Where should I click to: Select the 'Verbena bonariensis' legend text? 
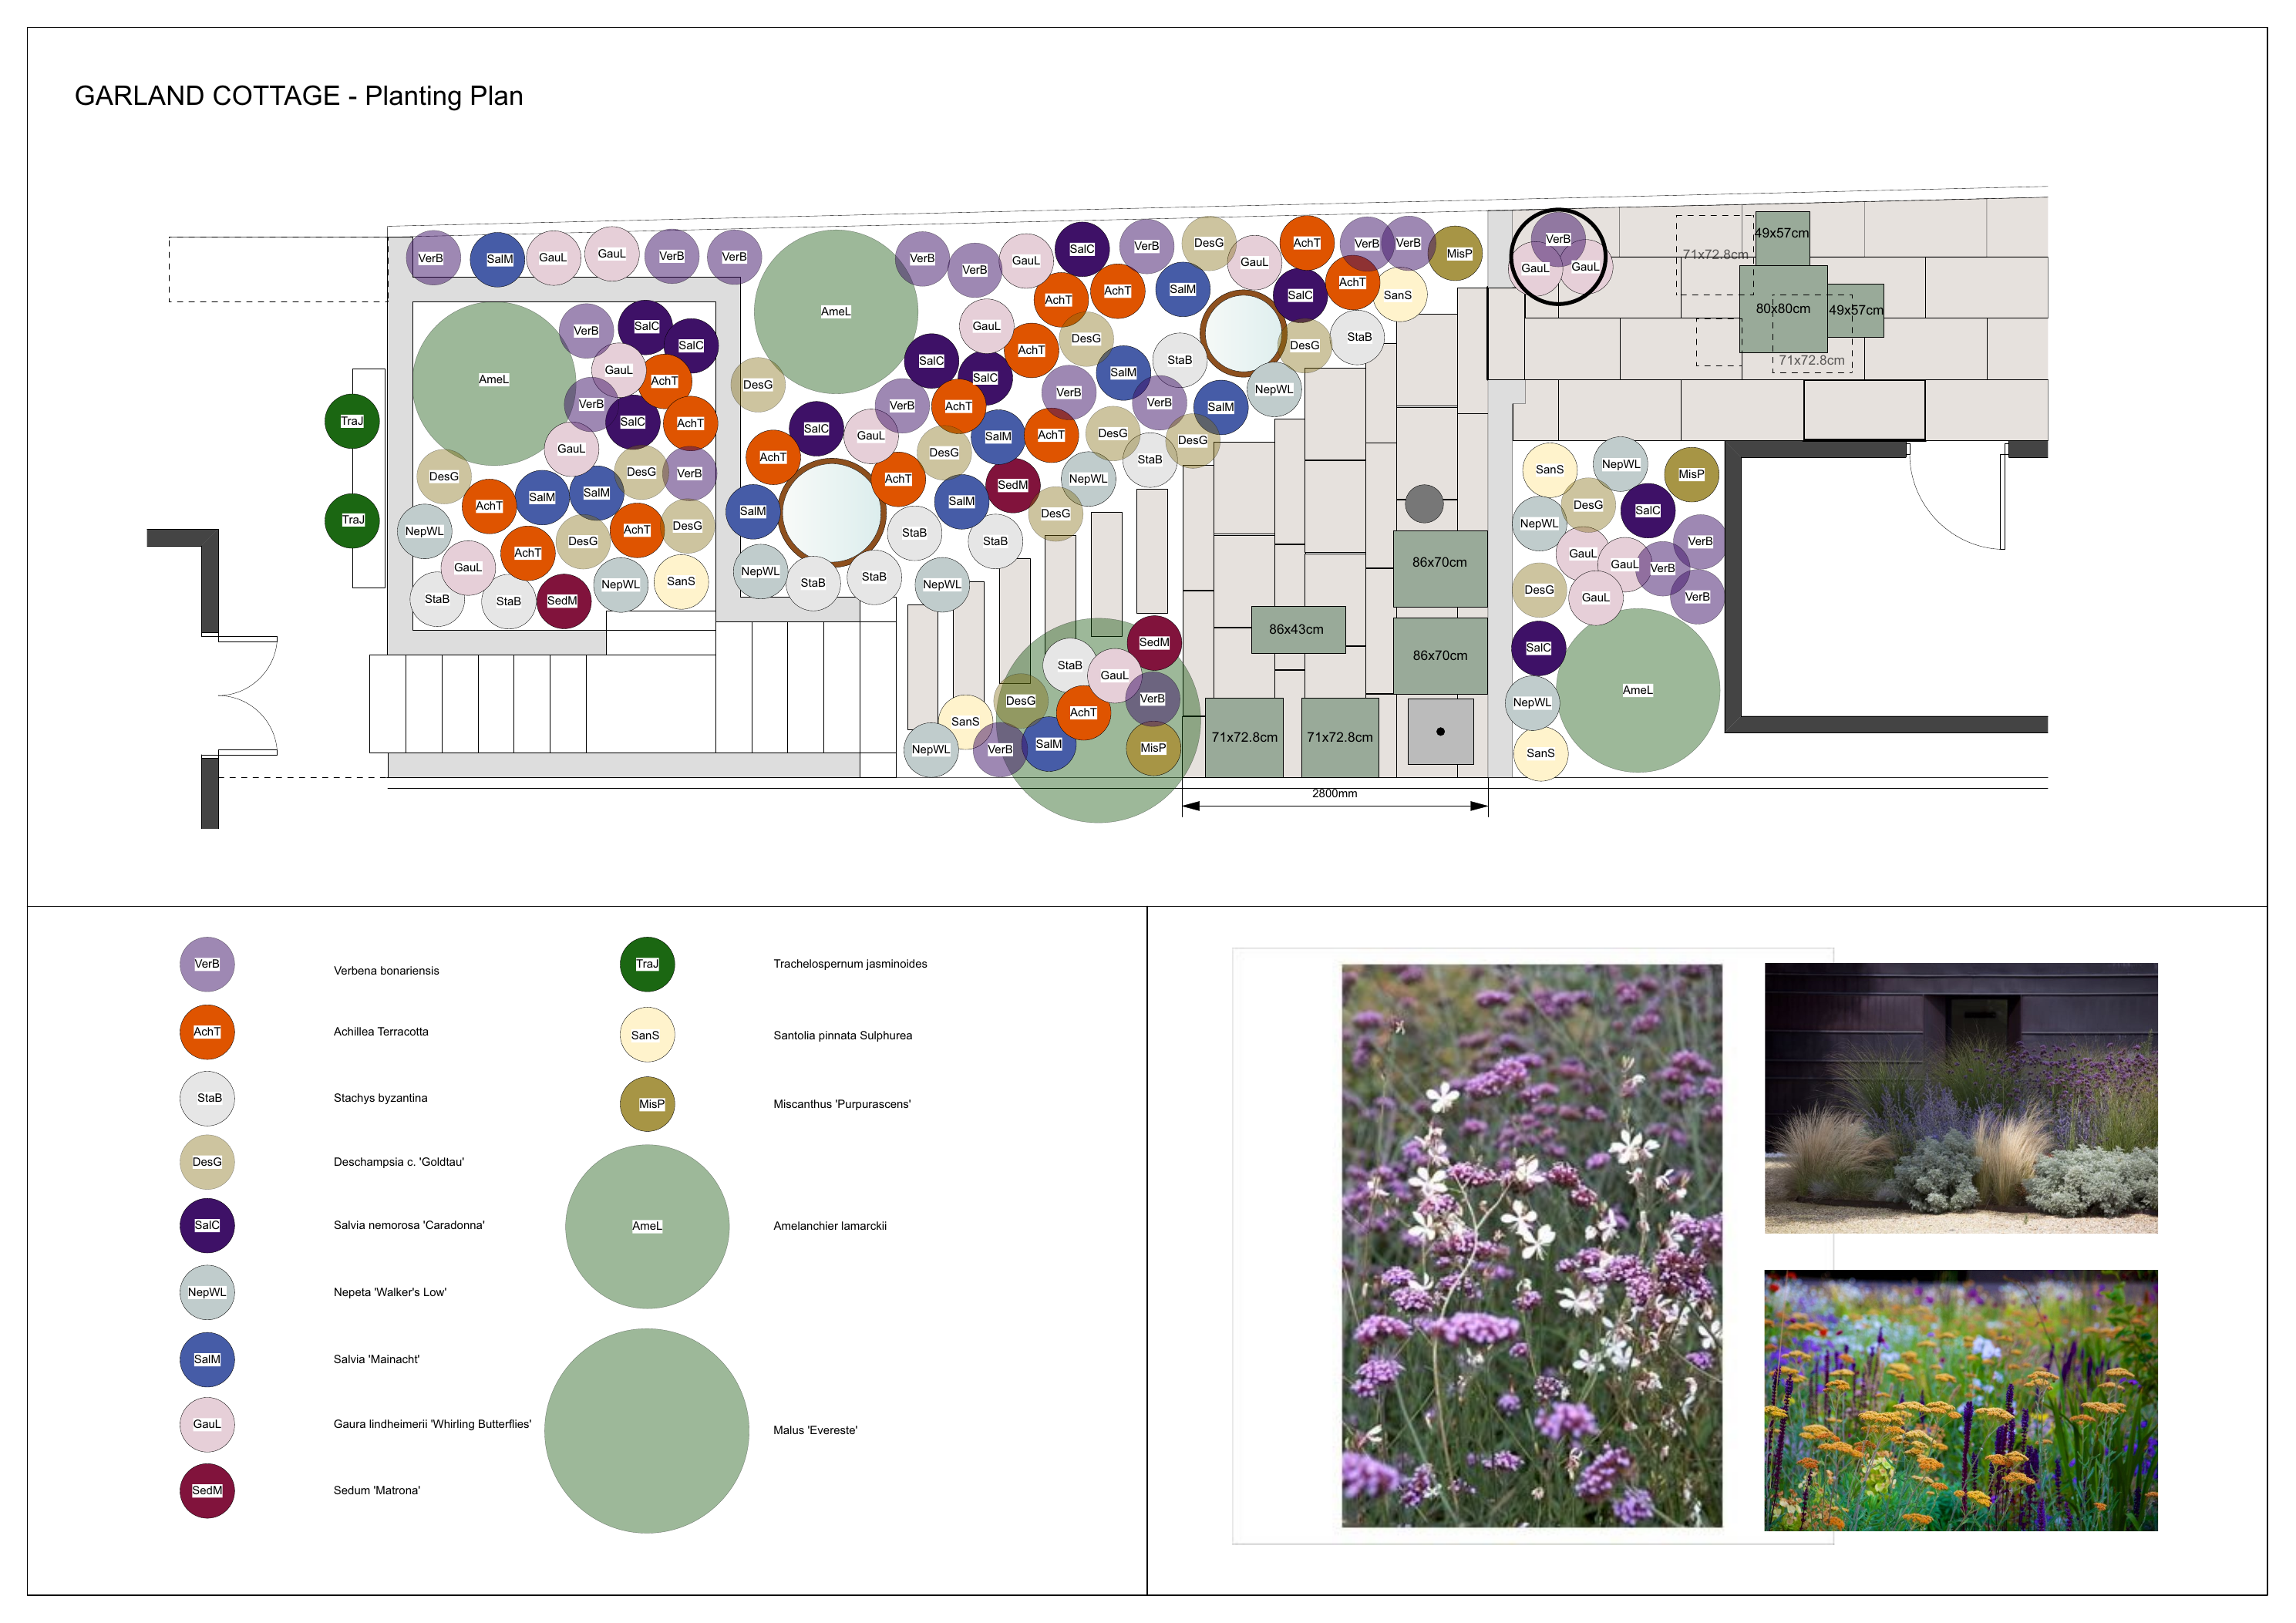[x=386, y=970]
